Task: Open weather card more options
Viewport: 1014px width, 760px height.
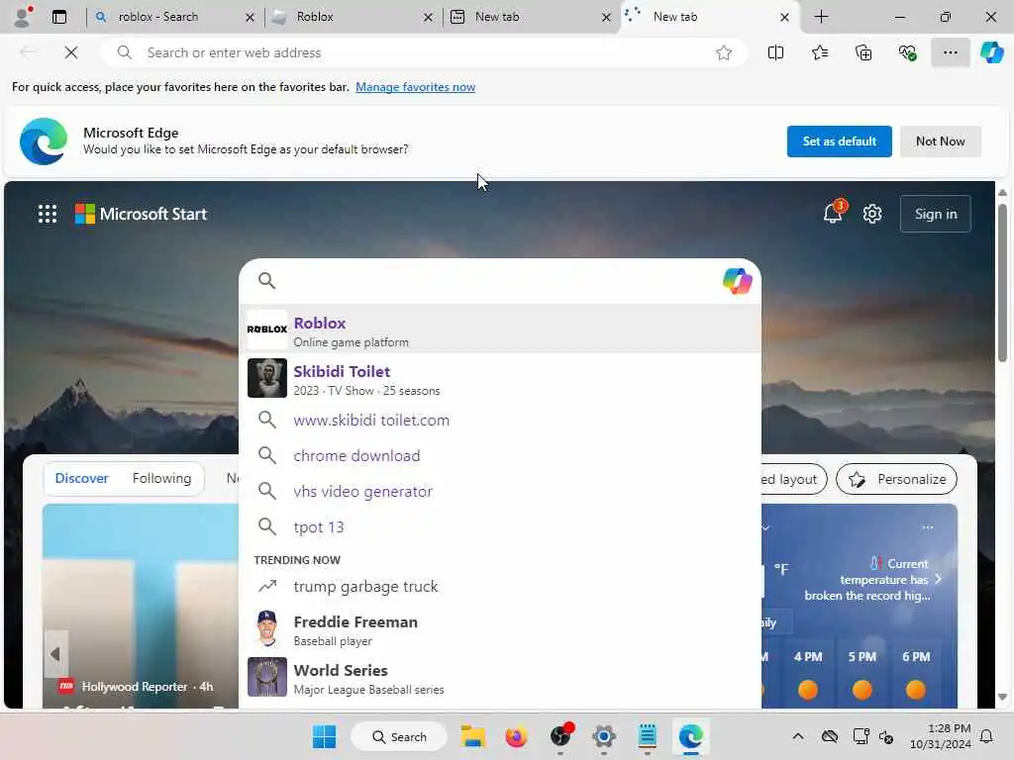Action: pyautogui.click(x=927, y=527)
